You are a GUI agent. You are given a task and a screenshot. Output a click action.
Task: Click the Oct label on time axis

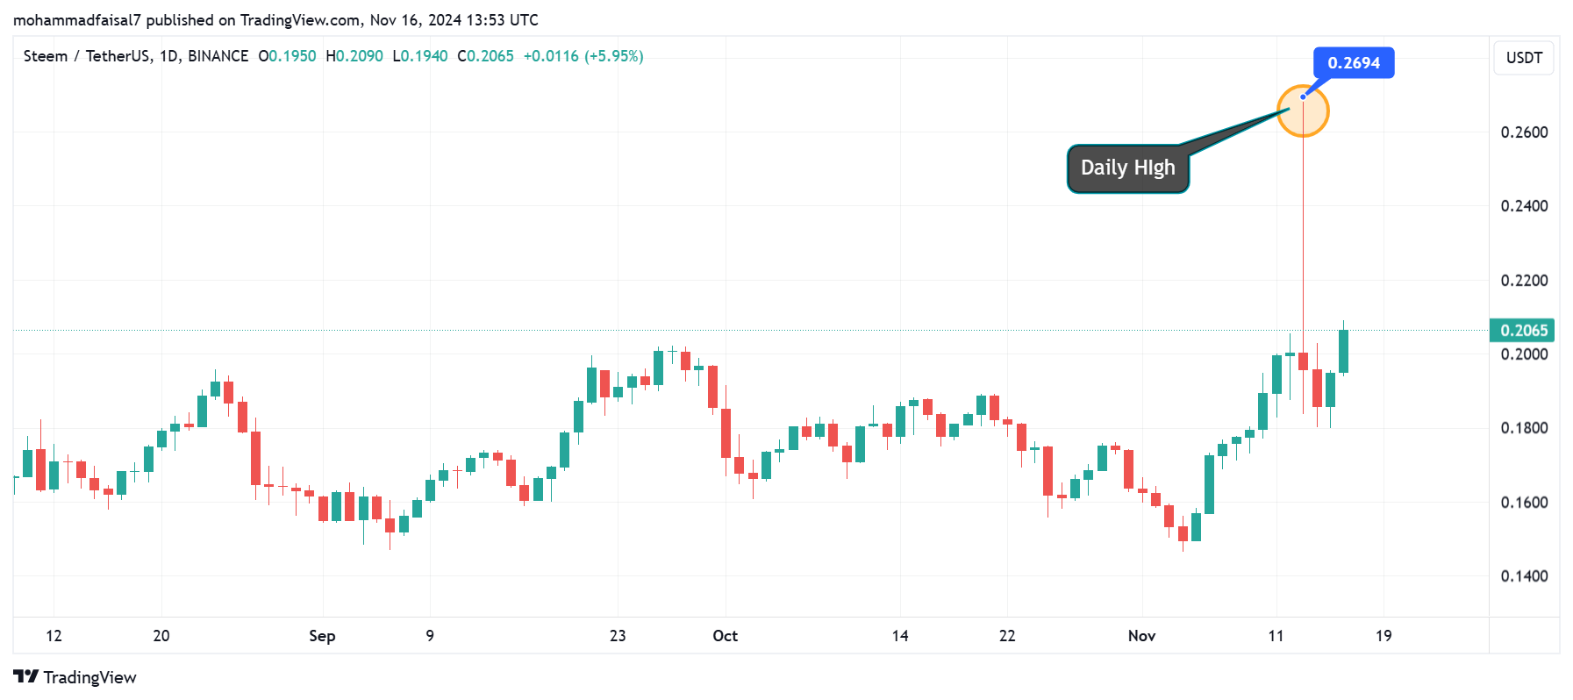(x=725, y=636)
